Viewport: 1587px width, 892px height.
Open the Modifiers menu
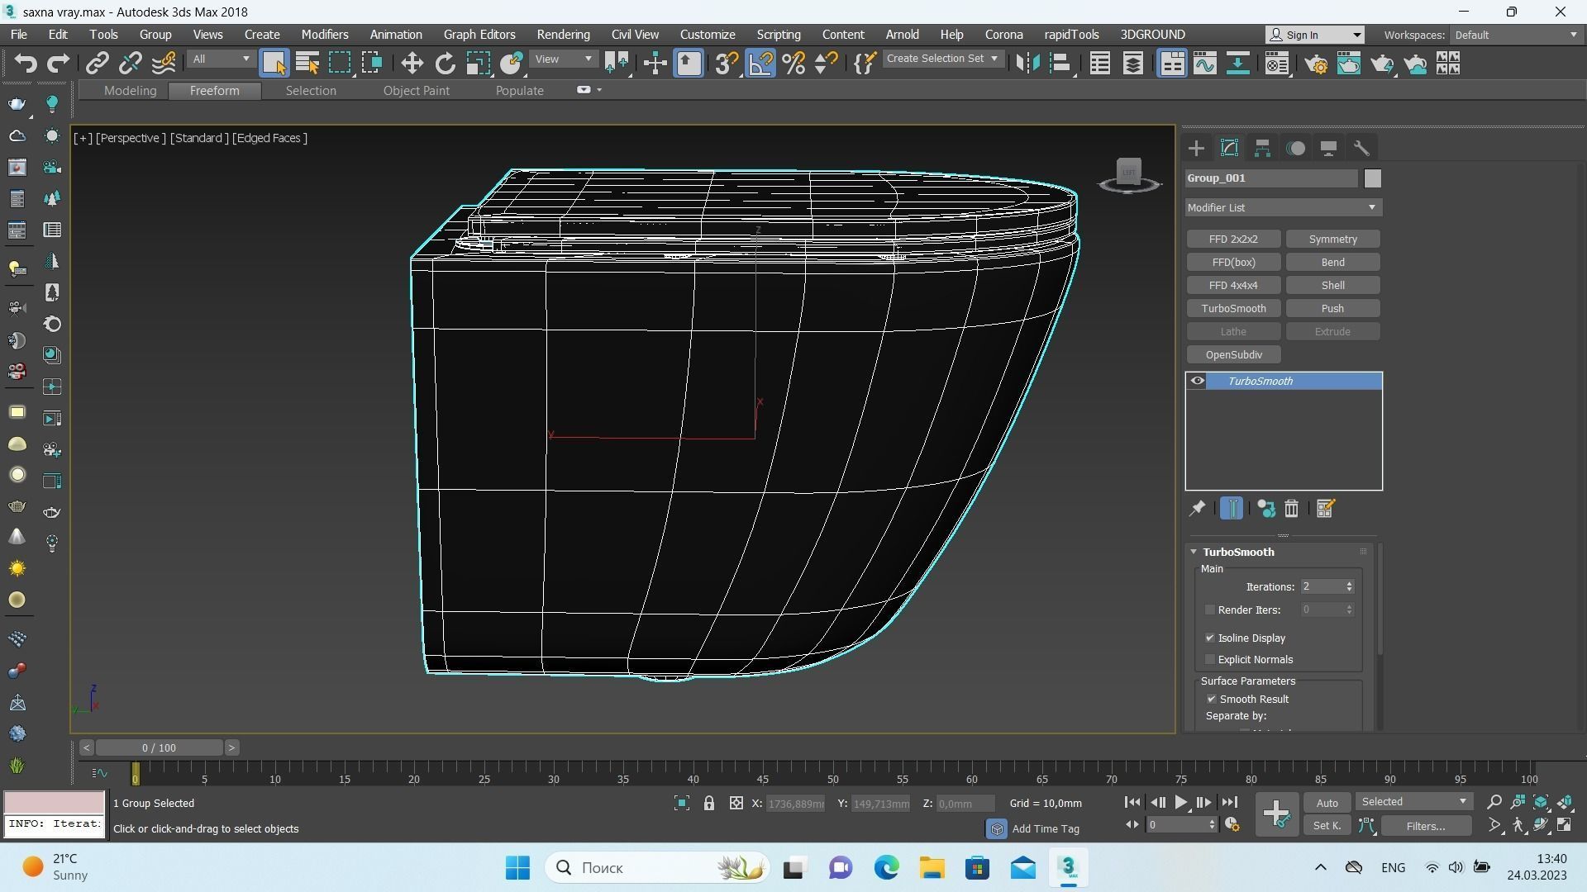[324, 35]
